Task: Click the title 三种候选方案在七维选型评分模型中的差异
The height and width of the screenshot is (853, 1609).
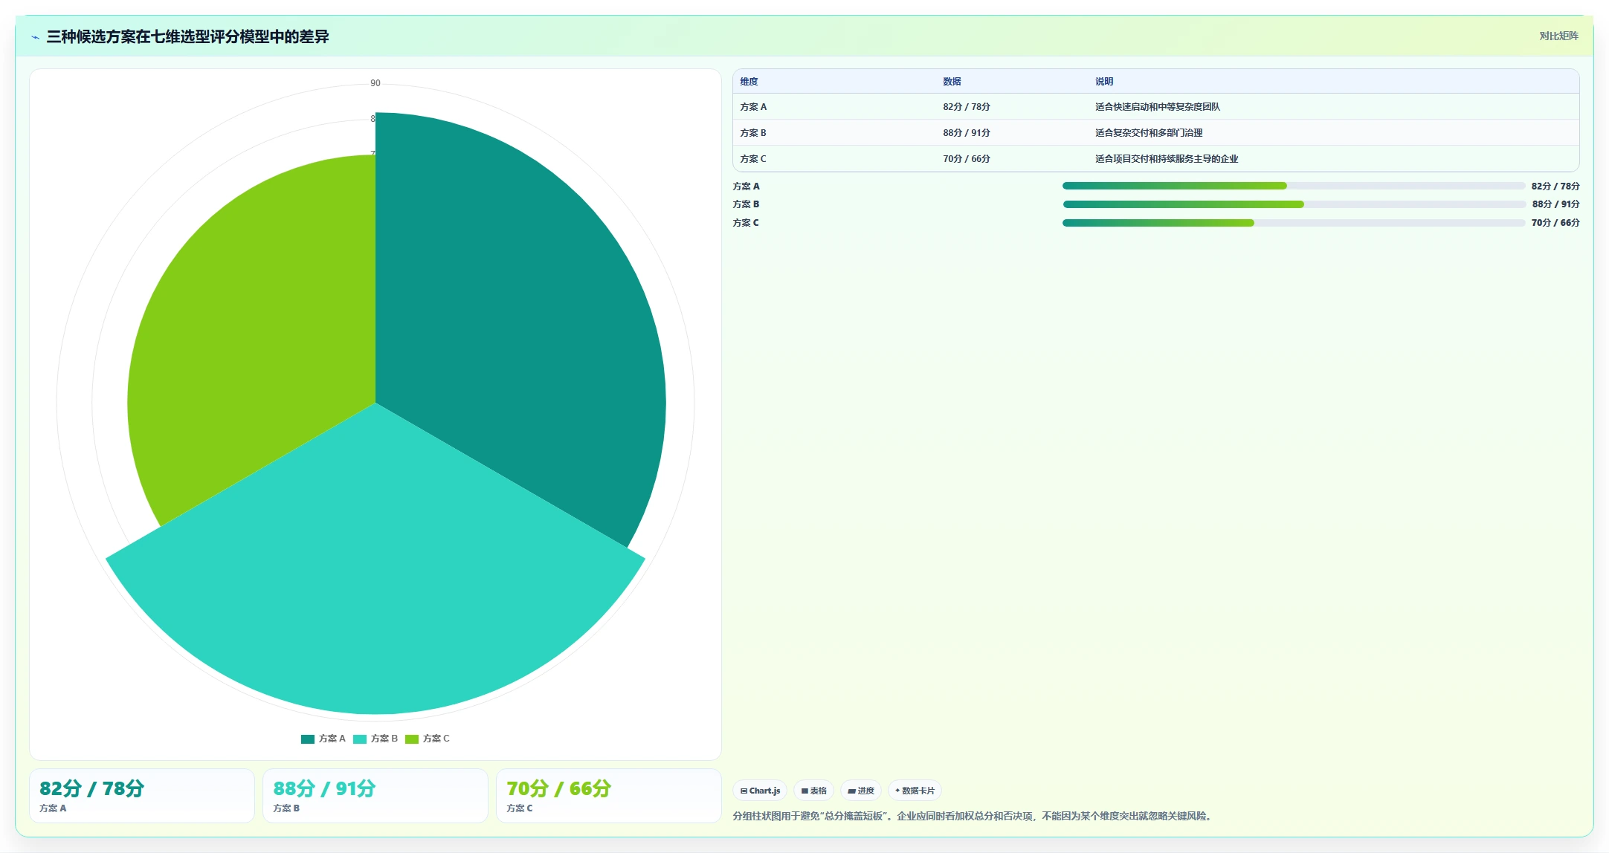Action: (187, 36)
